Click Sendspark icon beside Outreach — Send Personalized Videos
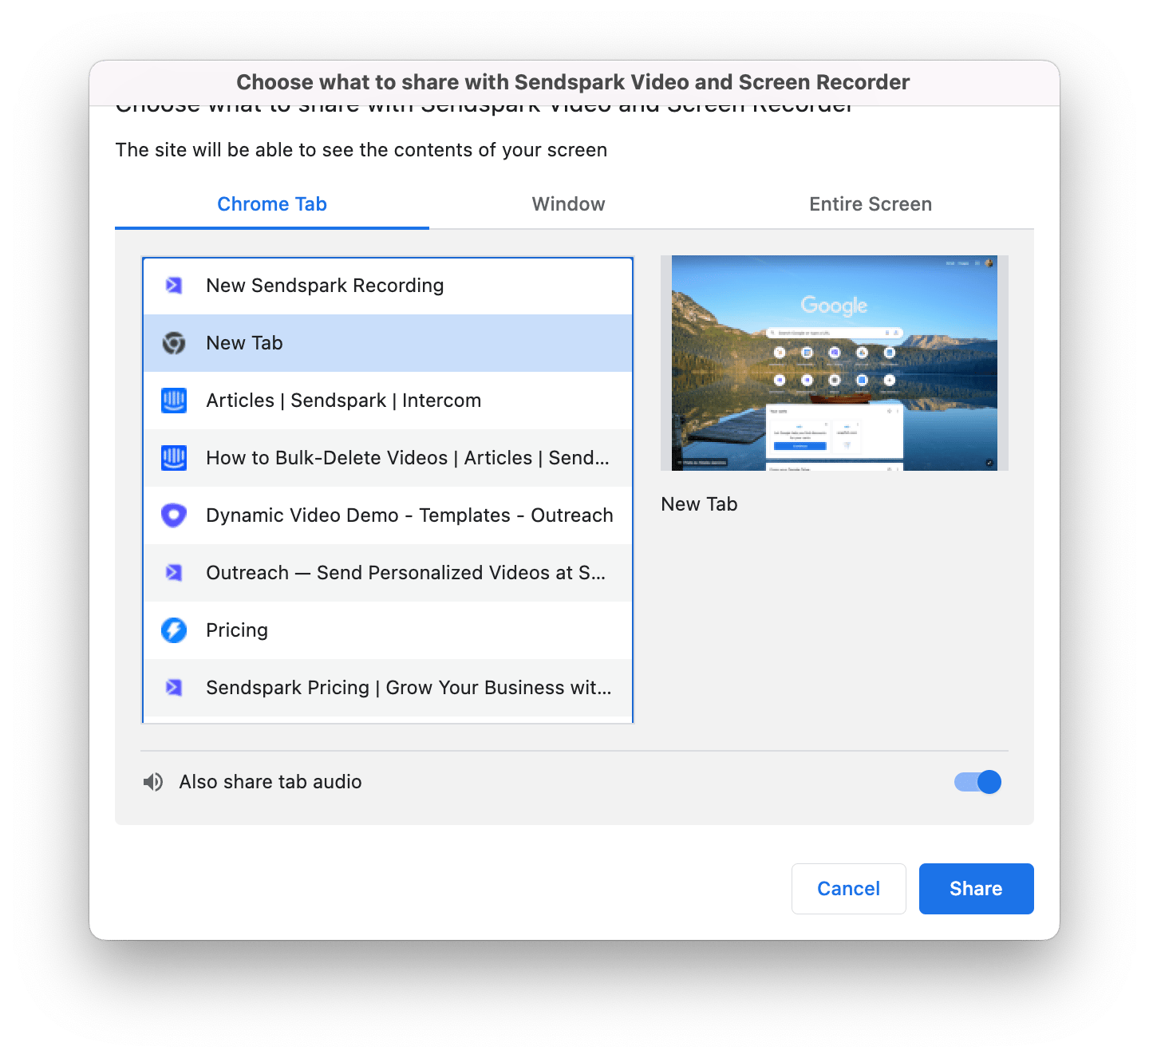The image size is (1149, 1058). [174, 573]
